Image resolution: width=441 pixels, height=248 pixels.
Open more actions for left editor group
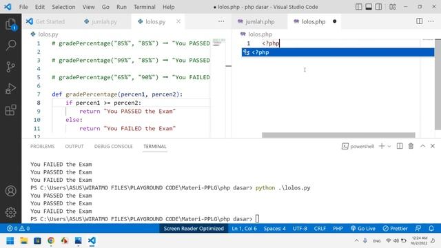tap(221, 21)
